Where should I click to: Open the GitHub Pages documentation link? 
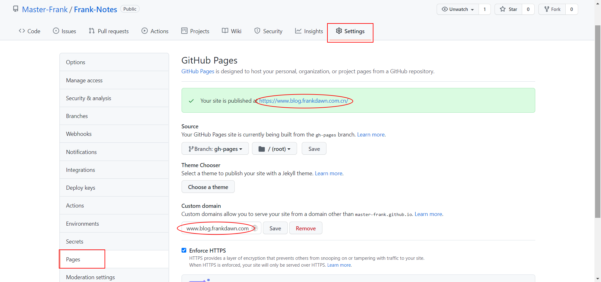point(198,71)
